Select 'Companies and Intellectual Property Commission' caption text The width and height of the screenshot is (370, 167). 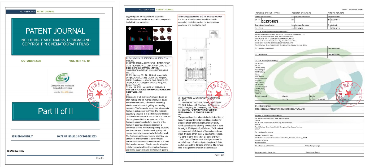pos(63,87)
